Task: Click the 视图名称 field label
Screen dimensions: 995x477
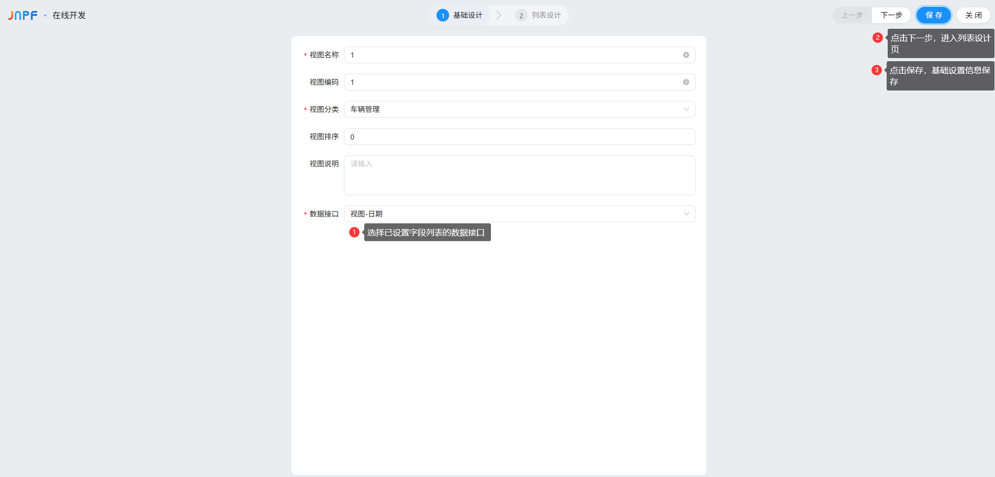Action: pyautogui.click(x=324, y=55)
